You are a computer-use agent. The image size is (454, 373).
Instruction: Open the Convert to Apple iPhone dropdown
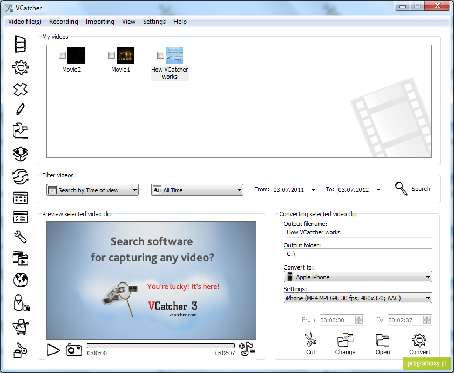tap(358, 277)
